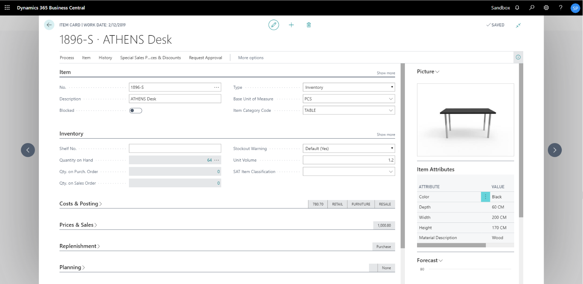Click the Shelf No. input field
This screenshot has width=583, height=284.
click(x=175, y=148)
